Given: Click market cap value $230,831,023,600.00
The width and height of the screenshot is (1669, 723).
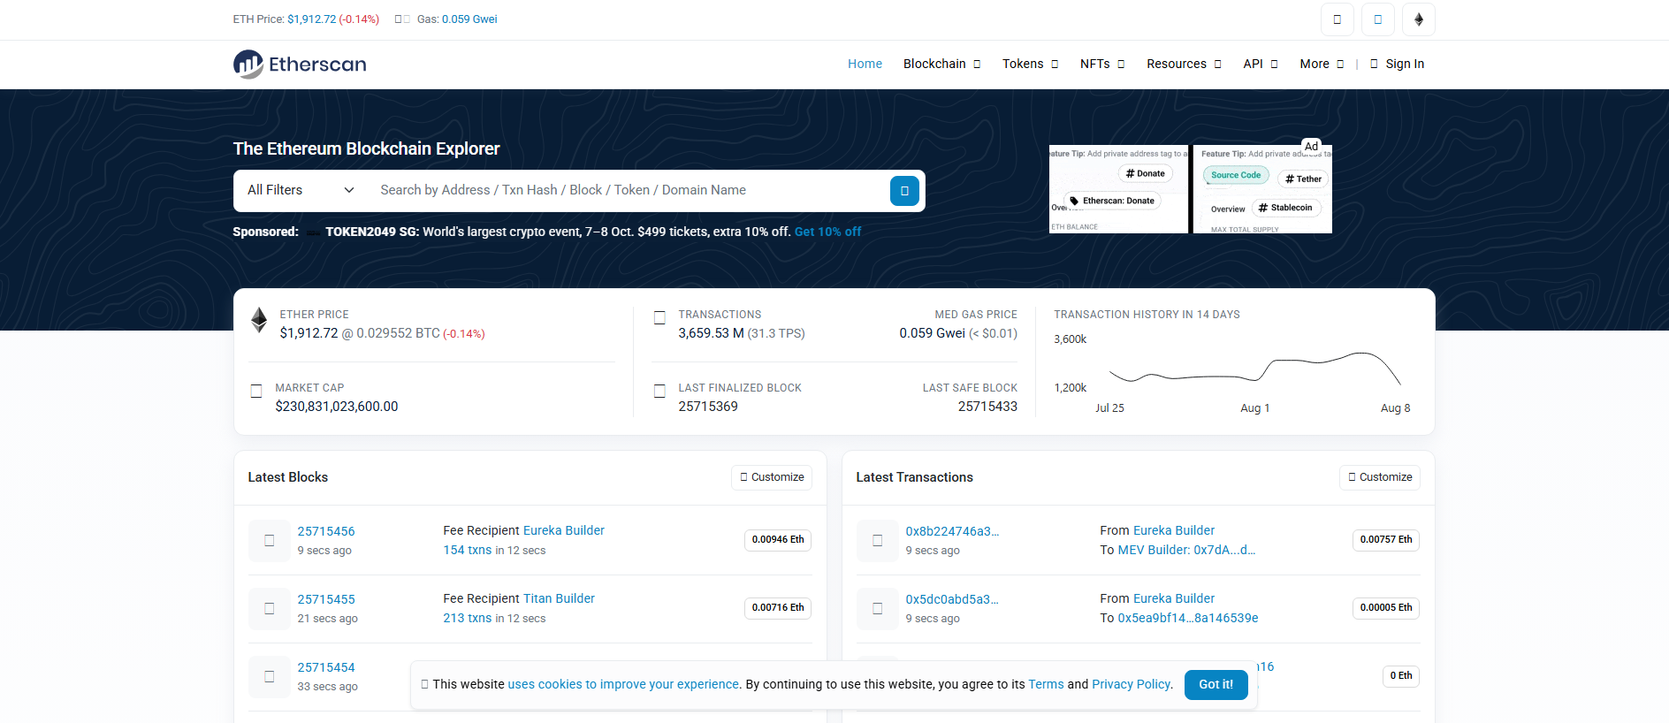Looking at the screenshot, I should (337, 407).
